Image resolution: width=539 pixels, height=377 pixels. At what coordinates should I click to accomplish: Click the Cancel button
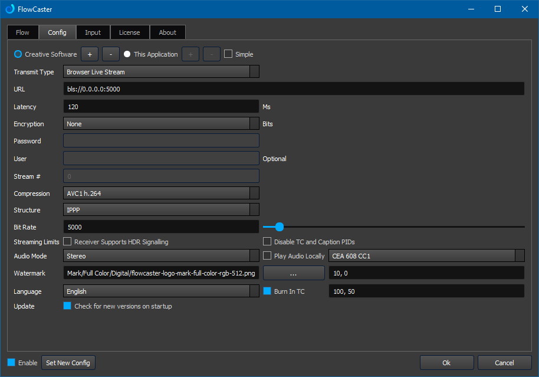click(504, 363)
